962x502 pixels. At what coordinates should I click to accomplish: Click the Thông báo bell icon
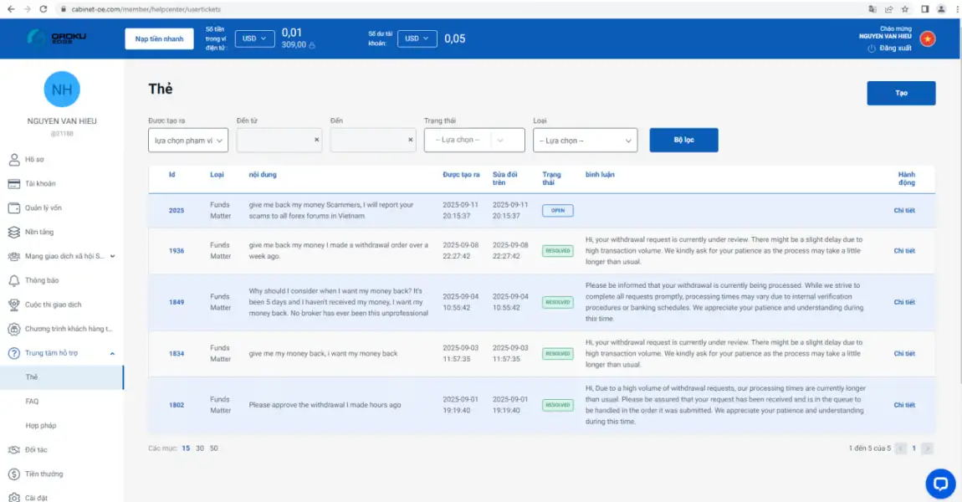[x=13, y=280]
